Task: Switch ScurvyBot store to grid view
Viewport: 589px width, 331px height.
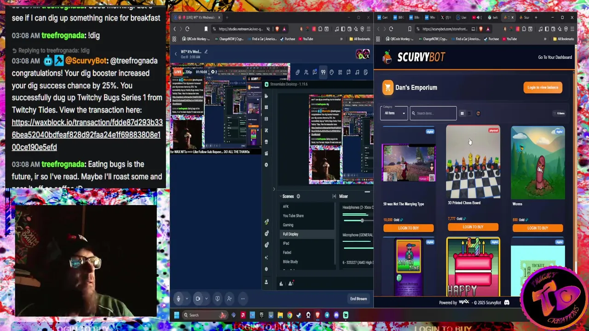Action: pos(462,113)
